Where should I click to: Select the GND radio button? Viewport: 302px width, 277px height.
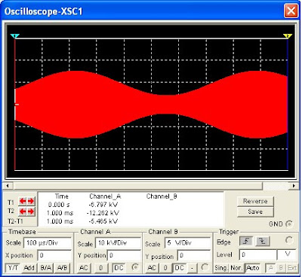click(289, 224)
